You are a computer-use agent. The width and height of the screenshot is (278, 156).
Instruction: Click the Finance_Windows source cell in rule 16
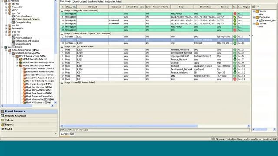point(182,73)
